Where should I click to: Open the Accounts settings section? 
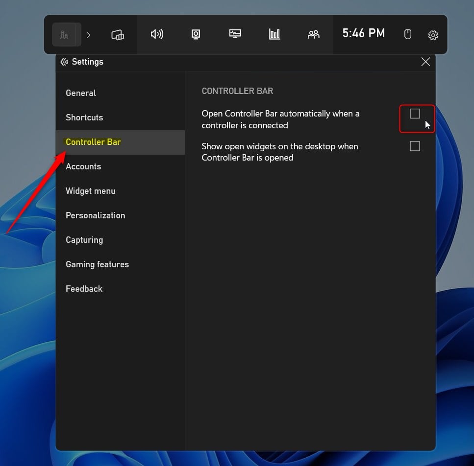pos(83,166)
